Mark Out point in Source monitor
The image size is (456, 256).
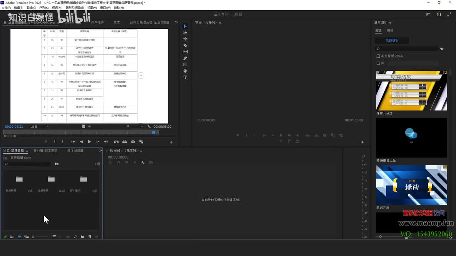(x=62, y=142)
